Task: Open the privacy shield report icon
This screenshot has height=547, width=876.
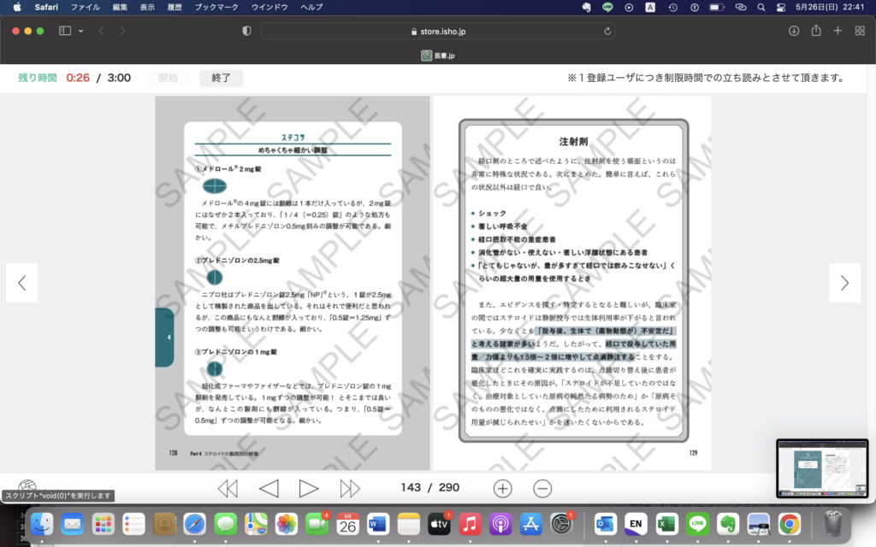Action: click(x=247, y=31)
